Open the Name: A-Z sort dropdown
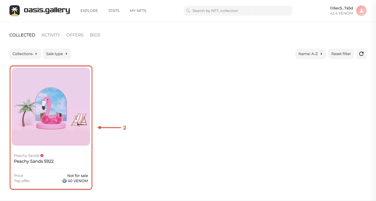Viewport: 376px width, 201px height. [x=311, y=54]
